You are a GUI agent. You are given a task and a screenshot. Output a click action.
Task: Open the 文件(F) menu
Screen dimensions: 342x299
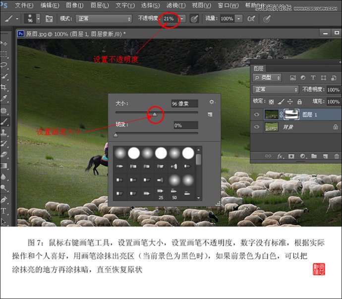tap(24, 5)
